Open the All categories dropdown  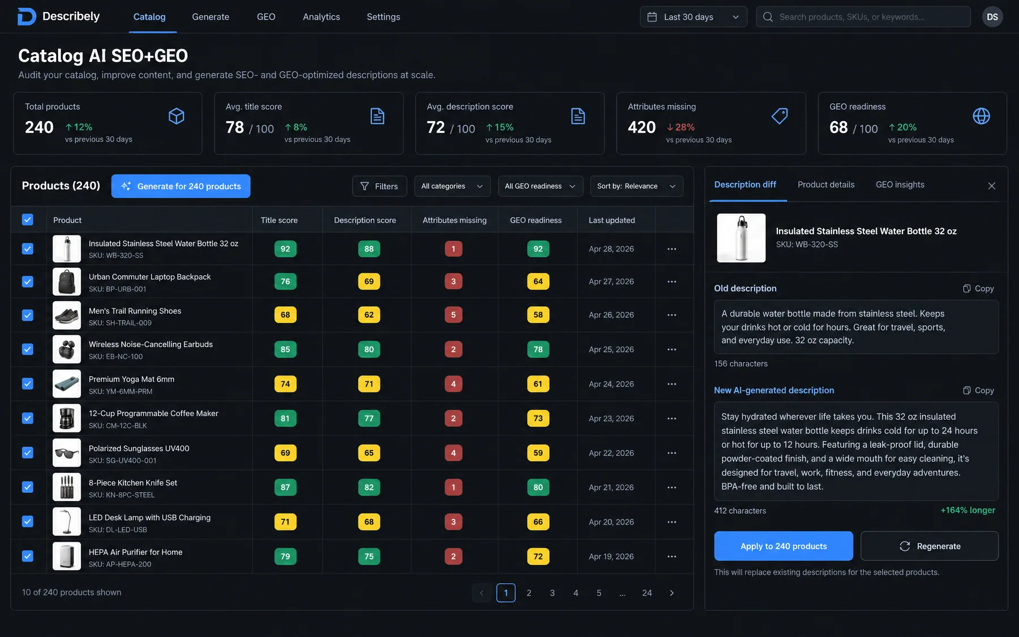click(452, 186)
